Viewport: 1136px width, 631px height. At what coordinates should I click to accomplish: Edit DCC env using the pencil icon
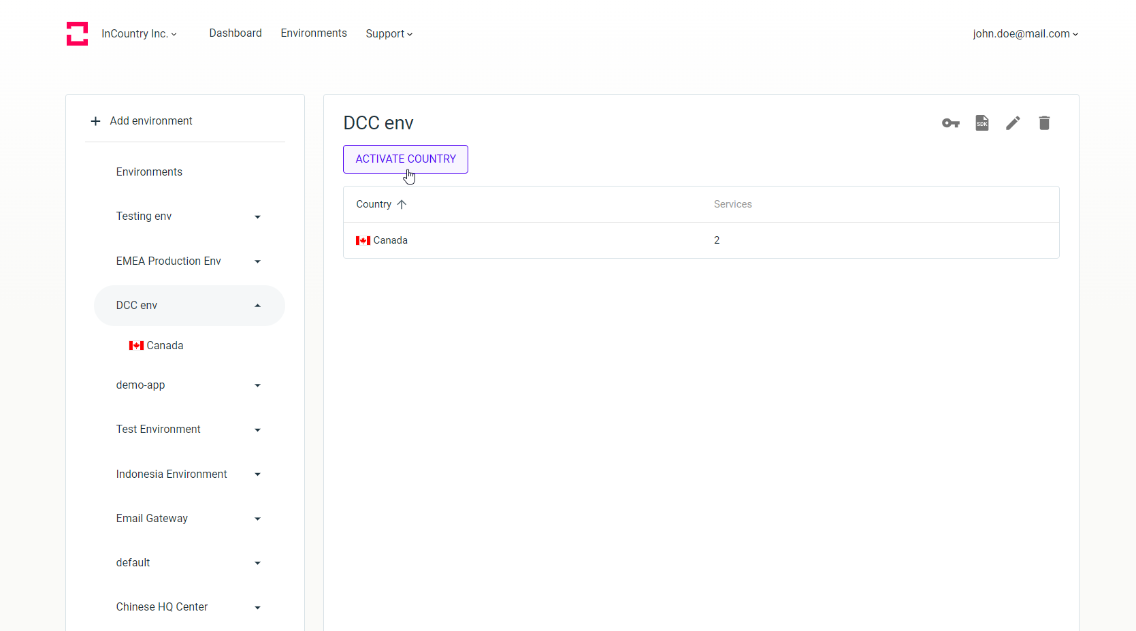point(1013,123)
